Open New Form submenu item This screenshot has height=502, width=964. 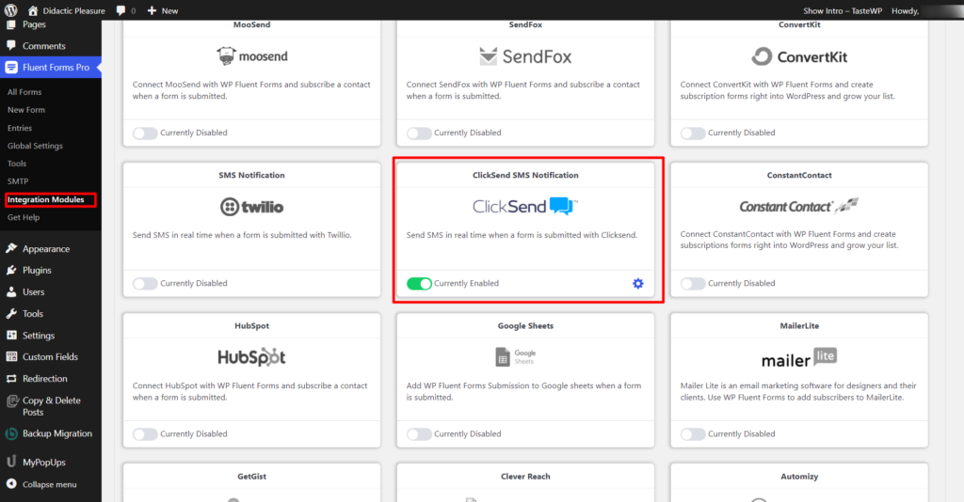click(25, 110)
